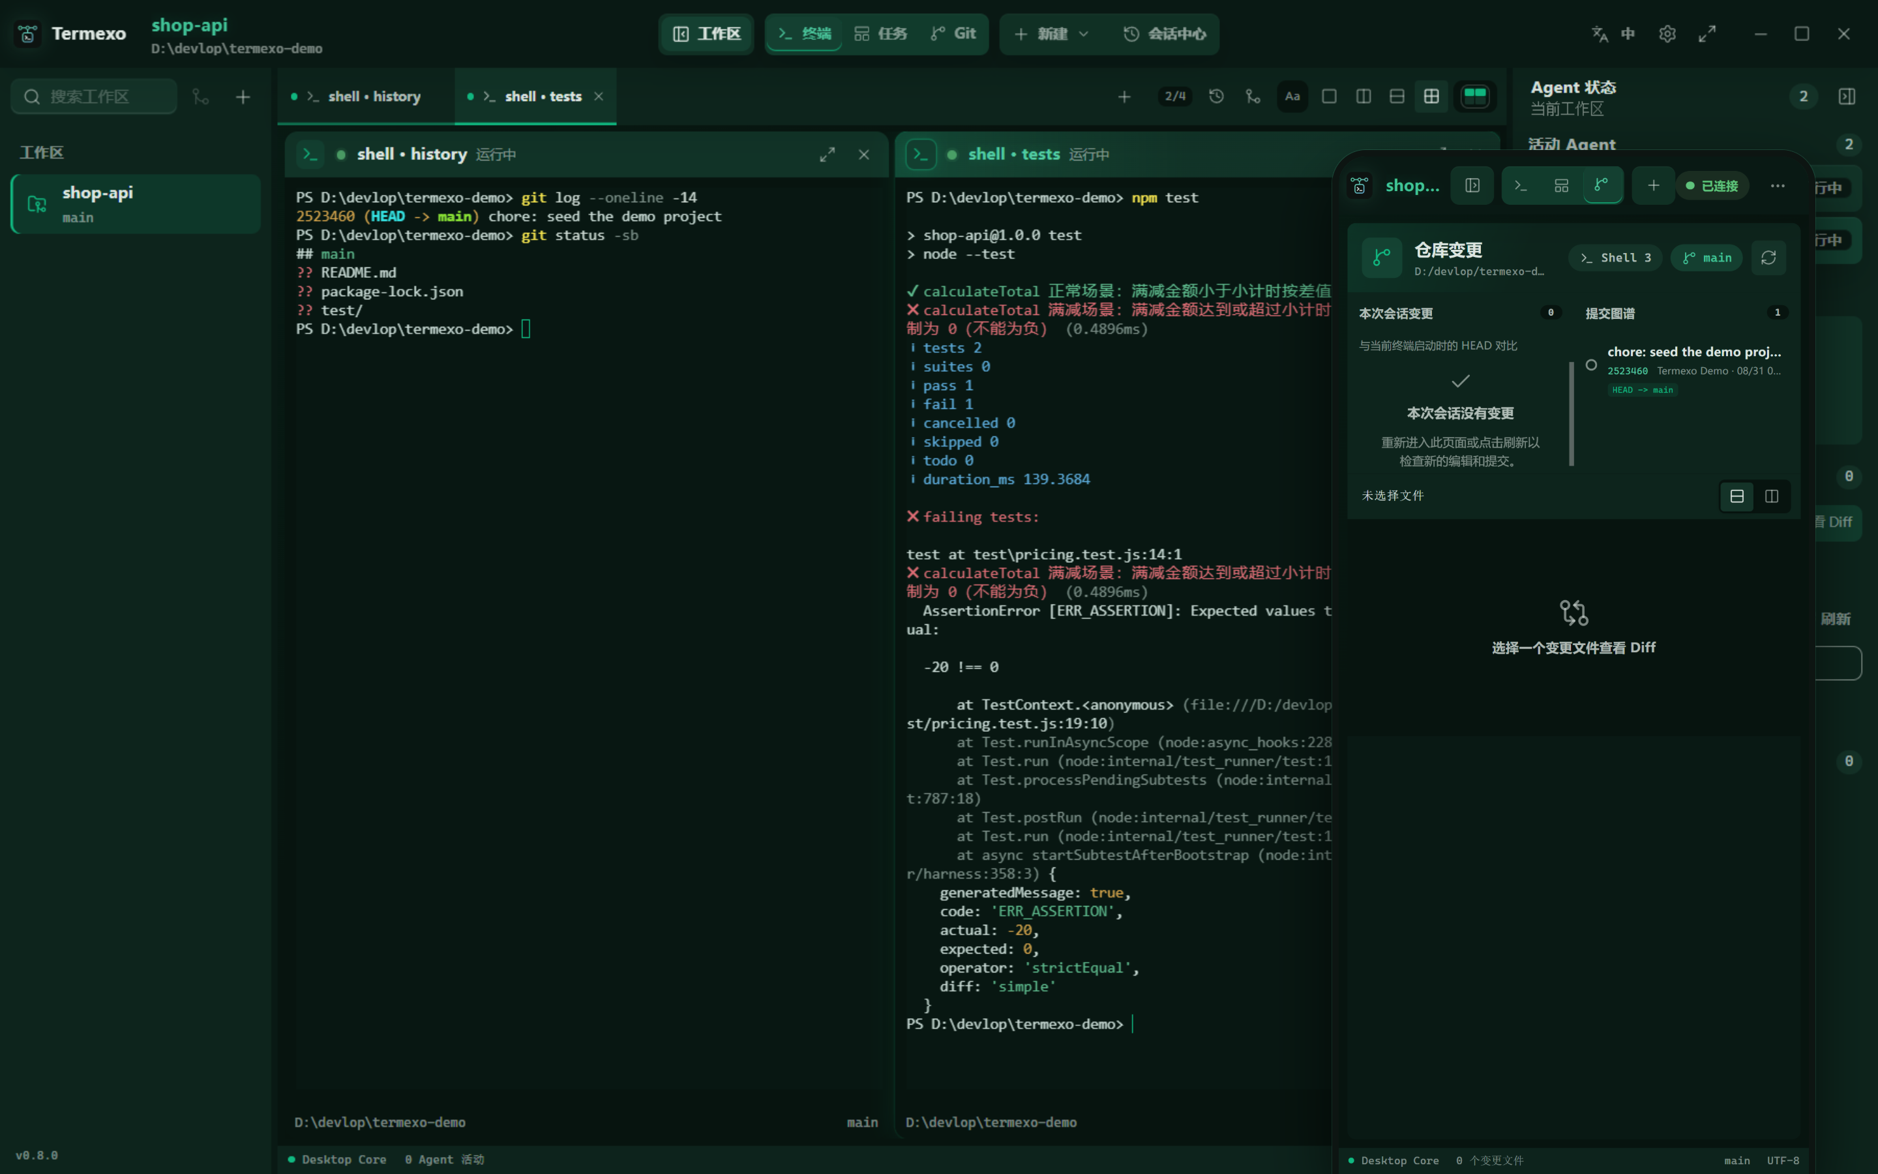Image resolution: width=1878 pixels, height=1174 pixels.
Task: Click the Agent 状态 count badge
Action: tap(1804, 97)
